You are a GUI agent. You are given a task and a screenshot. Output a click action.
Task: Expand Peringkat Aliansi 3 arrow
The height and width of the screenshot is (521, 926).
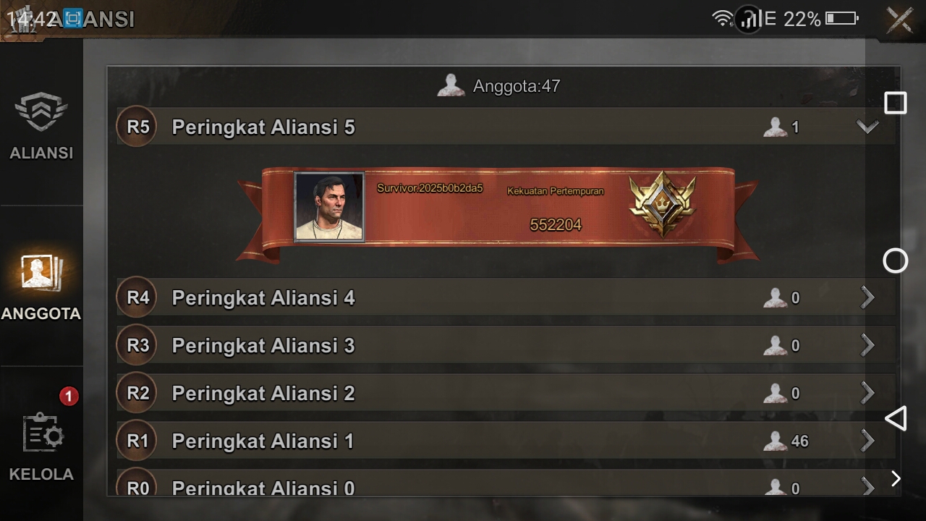pos(867,345)
